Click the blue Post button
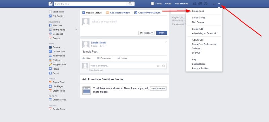 162,33
